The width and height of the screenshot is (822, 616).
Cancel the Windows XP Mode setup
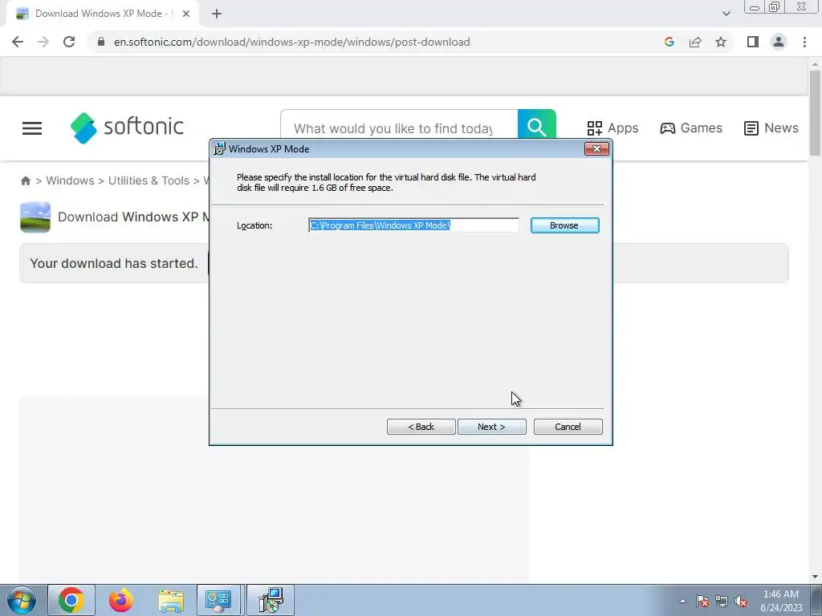568,427
